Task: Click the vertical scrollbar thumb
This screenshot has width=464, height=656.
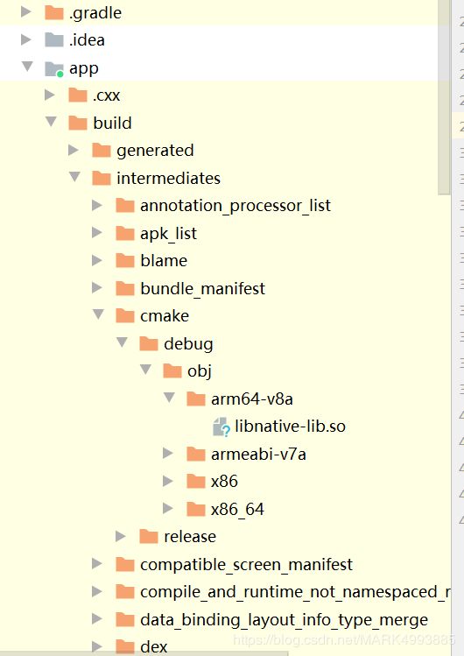Action: pyautogui.click(x=445, y=97)
